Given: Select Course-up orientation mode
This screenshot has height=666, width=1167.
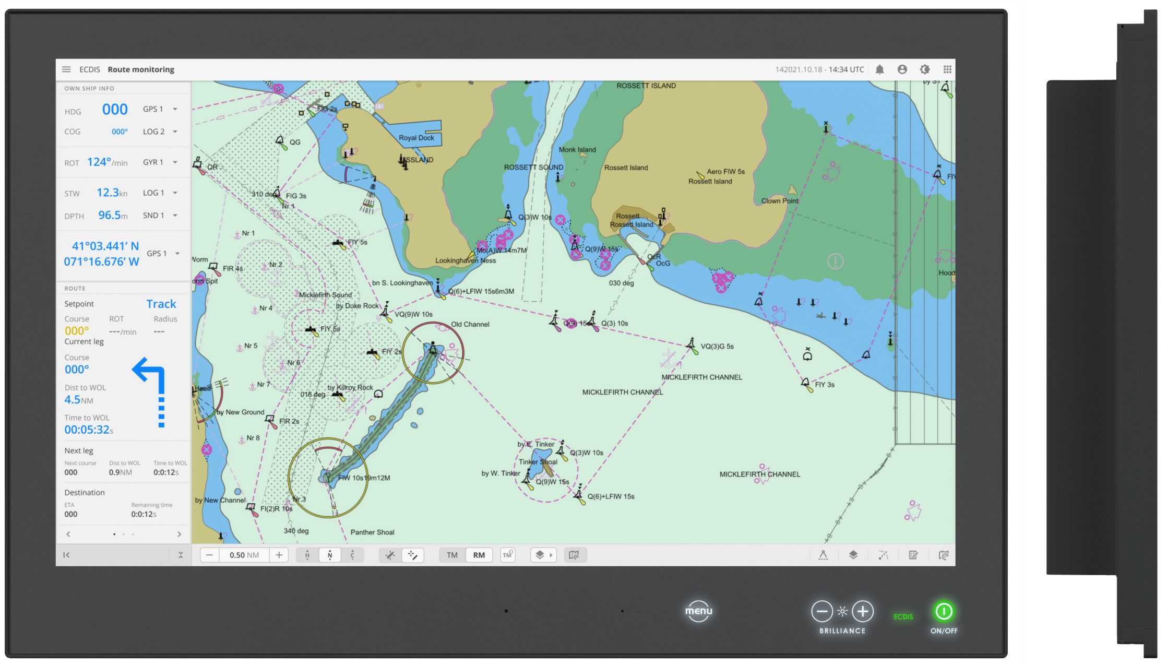Looking at the screenshot, I should [352, 555].
